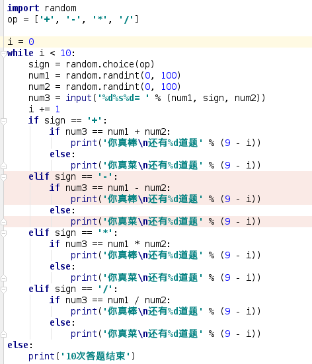Click the 'if num3 == num1 * num2:' line
This screenshot has width=312, height=364.
pos(110,244)
